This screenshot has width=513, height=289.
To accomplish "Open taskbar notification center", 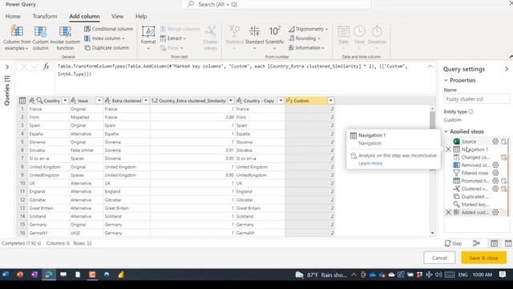I will (x=503, y=275).
